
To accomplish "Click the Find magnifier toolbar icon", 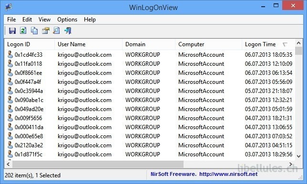I will [57, 31].
